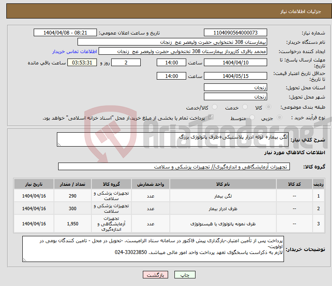Screen dimensions: 332x286
Task: Click the buyer organization name field
Action: coord(172,42)
